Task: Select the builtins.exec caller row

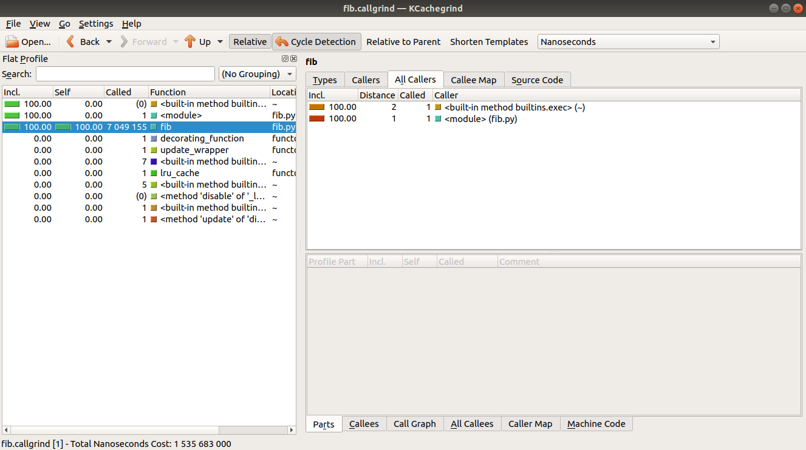Action: 554,107
